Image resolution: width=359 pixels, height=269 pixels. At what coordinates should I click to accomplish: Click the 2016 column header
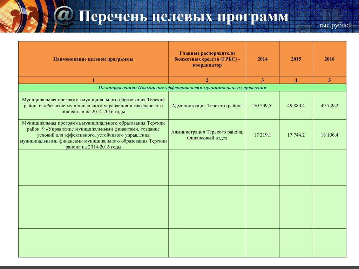[330, 59]
